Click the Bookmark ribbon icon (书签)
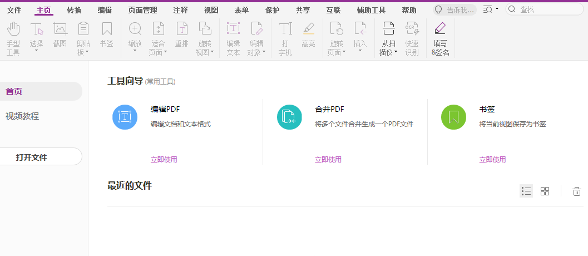Screen dimensions: 588x256 click(107, 29)
